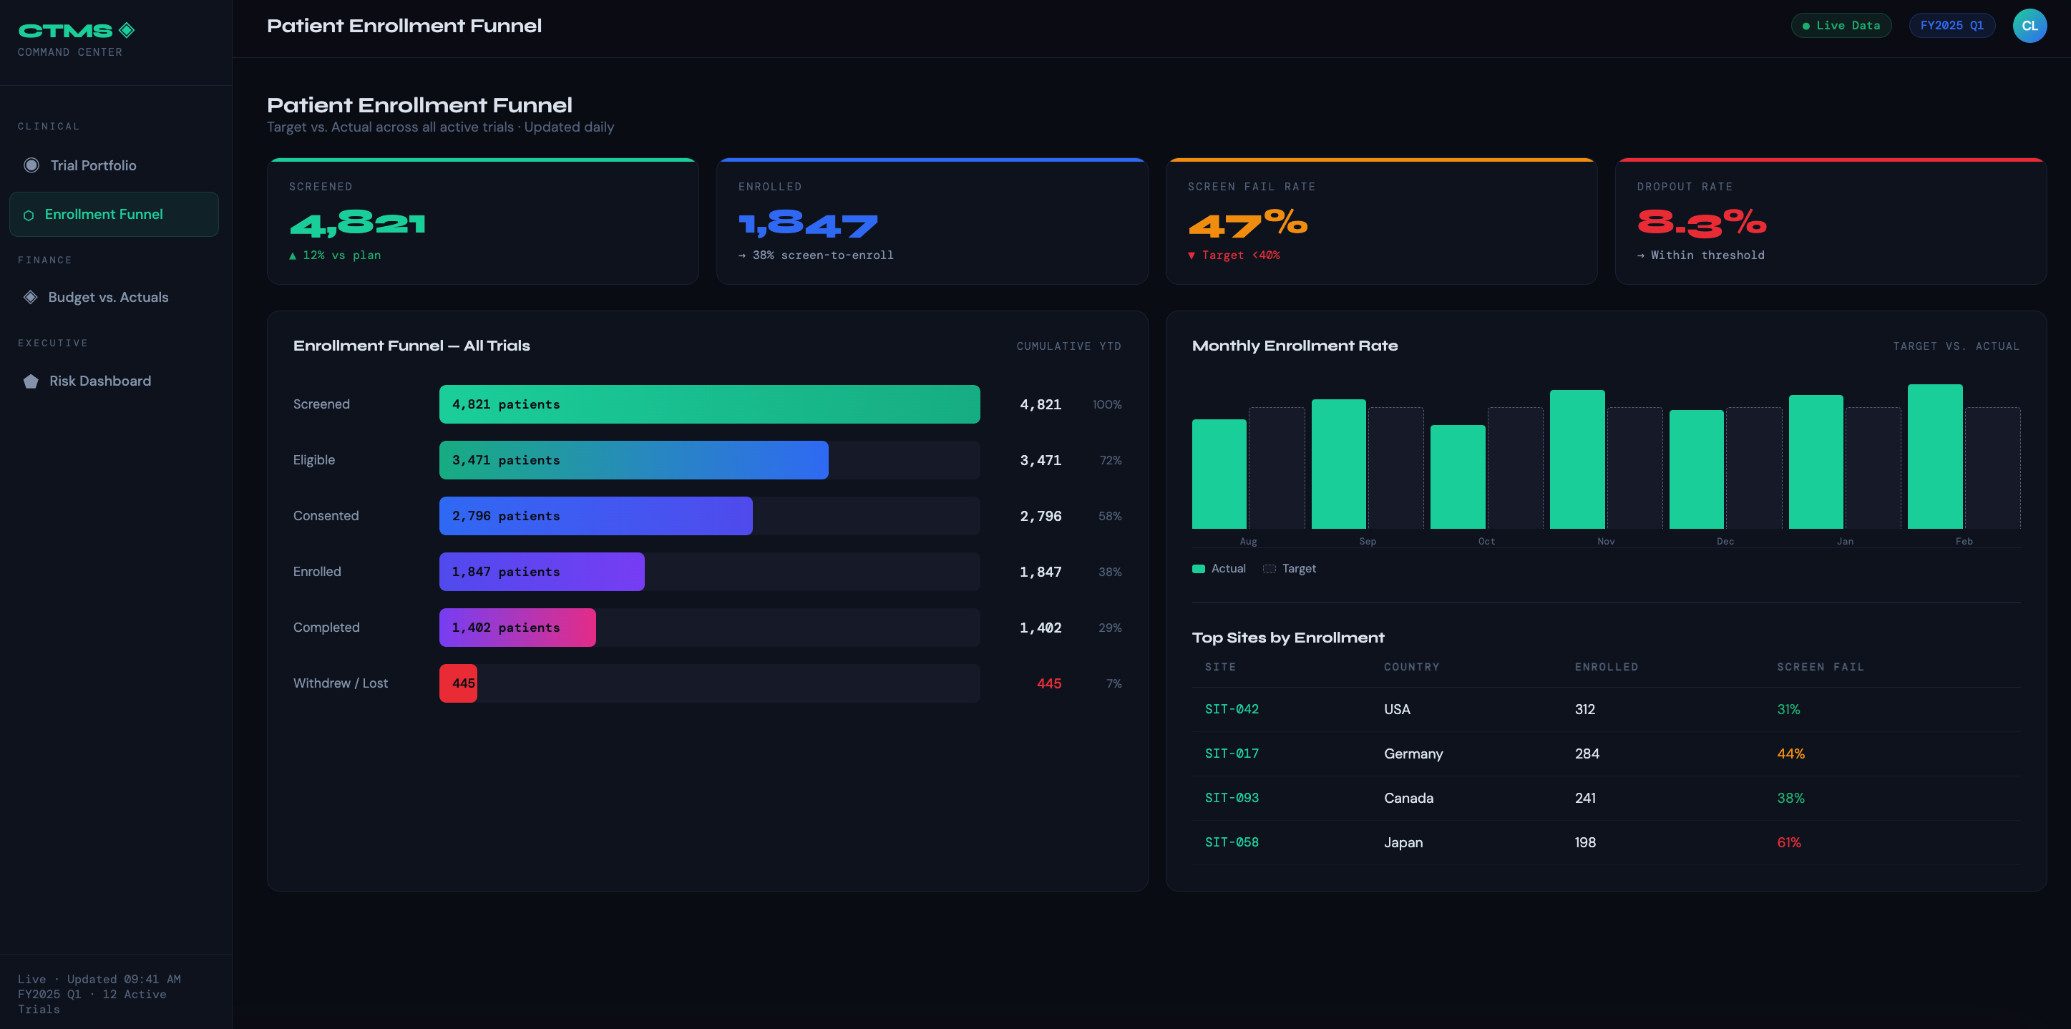This screenshot has width=2071, height=1029.
Task: Open the Cumulative YTD selector
Action: click(1069, 346)
